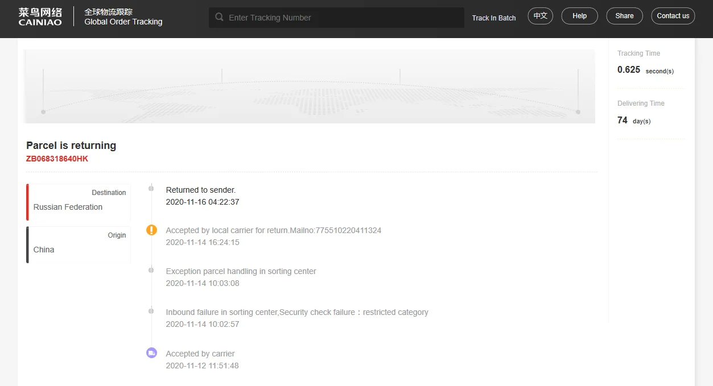
Task: Click timestamp 2020-11-14 16:24:15
Action: pyautogui.click(x=203, y=242)
